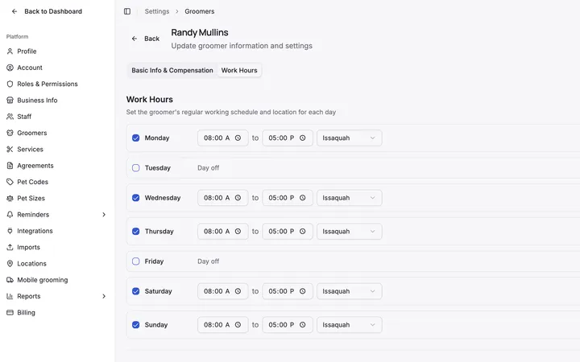Uncheck the Monday work day checkbox

tap(136, 138)
